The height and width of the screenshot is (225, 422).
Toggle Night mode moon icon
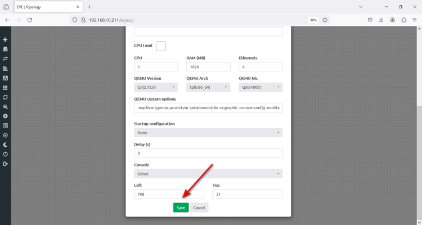(x=5, y=145)
